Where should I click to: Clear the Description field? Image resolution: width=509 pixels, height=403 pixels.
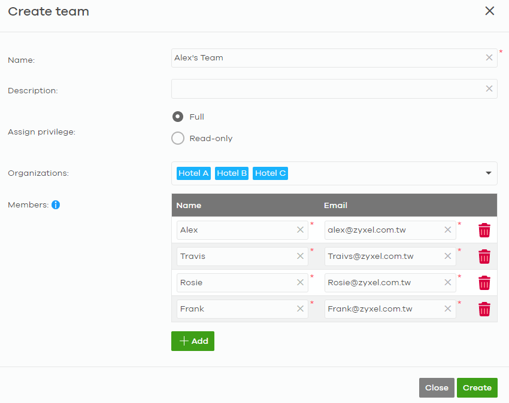click(x=489, y=88)
